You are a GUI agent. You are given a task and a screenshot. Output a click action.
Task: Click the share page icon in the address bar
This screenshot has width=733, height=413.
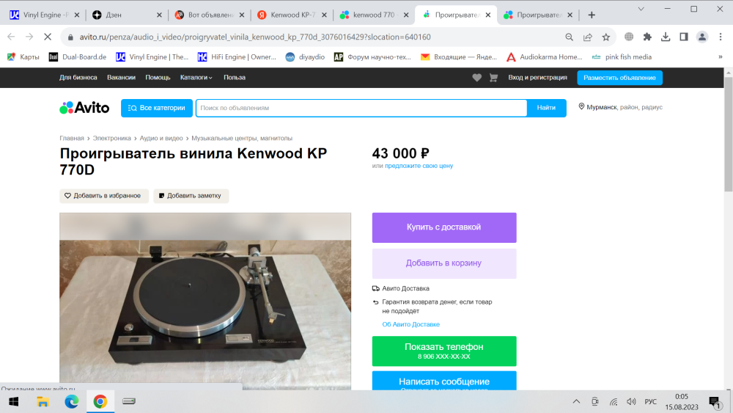click(588, 37)
